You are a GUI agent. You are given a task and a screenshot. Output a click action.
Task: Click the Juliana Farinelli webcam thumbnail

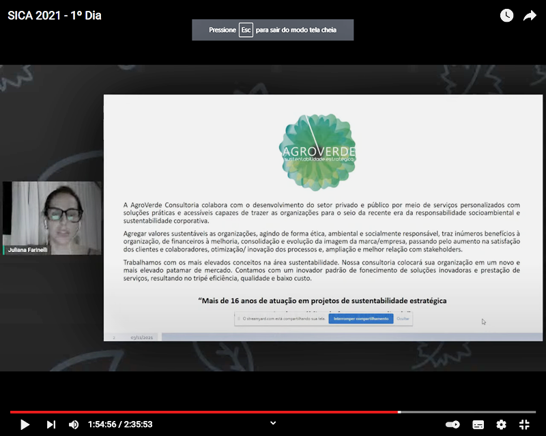click(52, 218)
